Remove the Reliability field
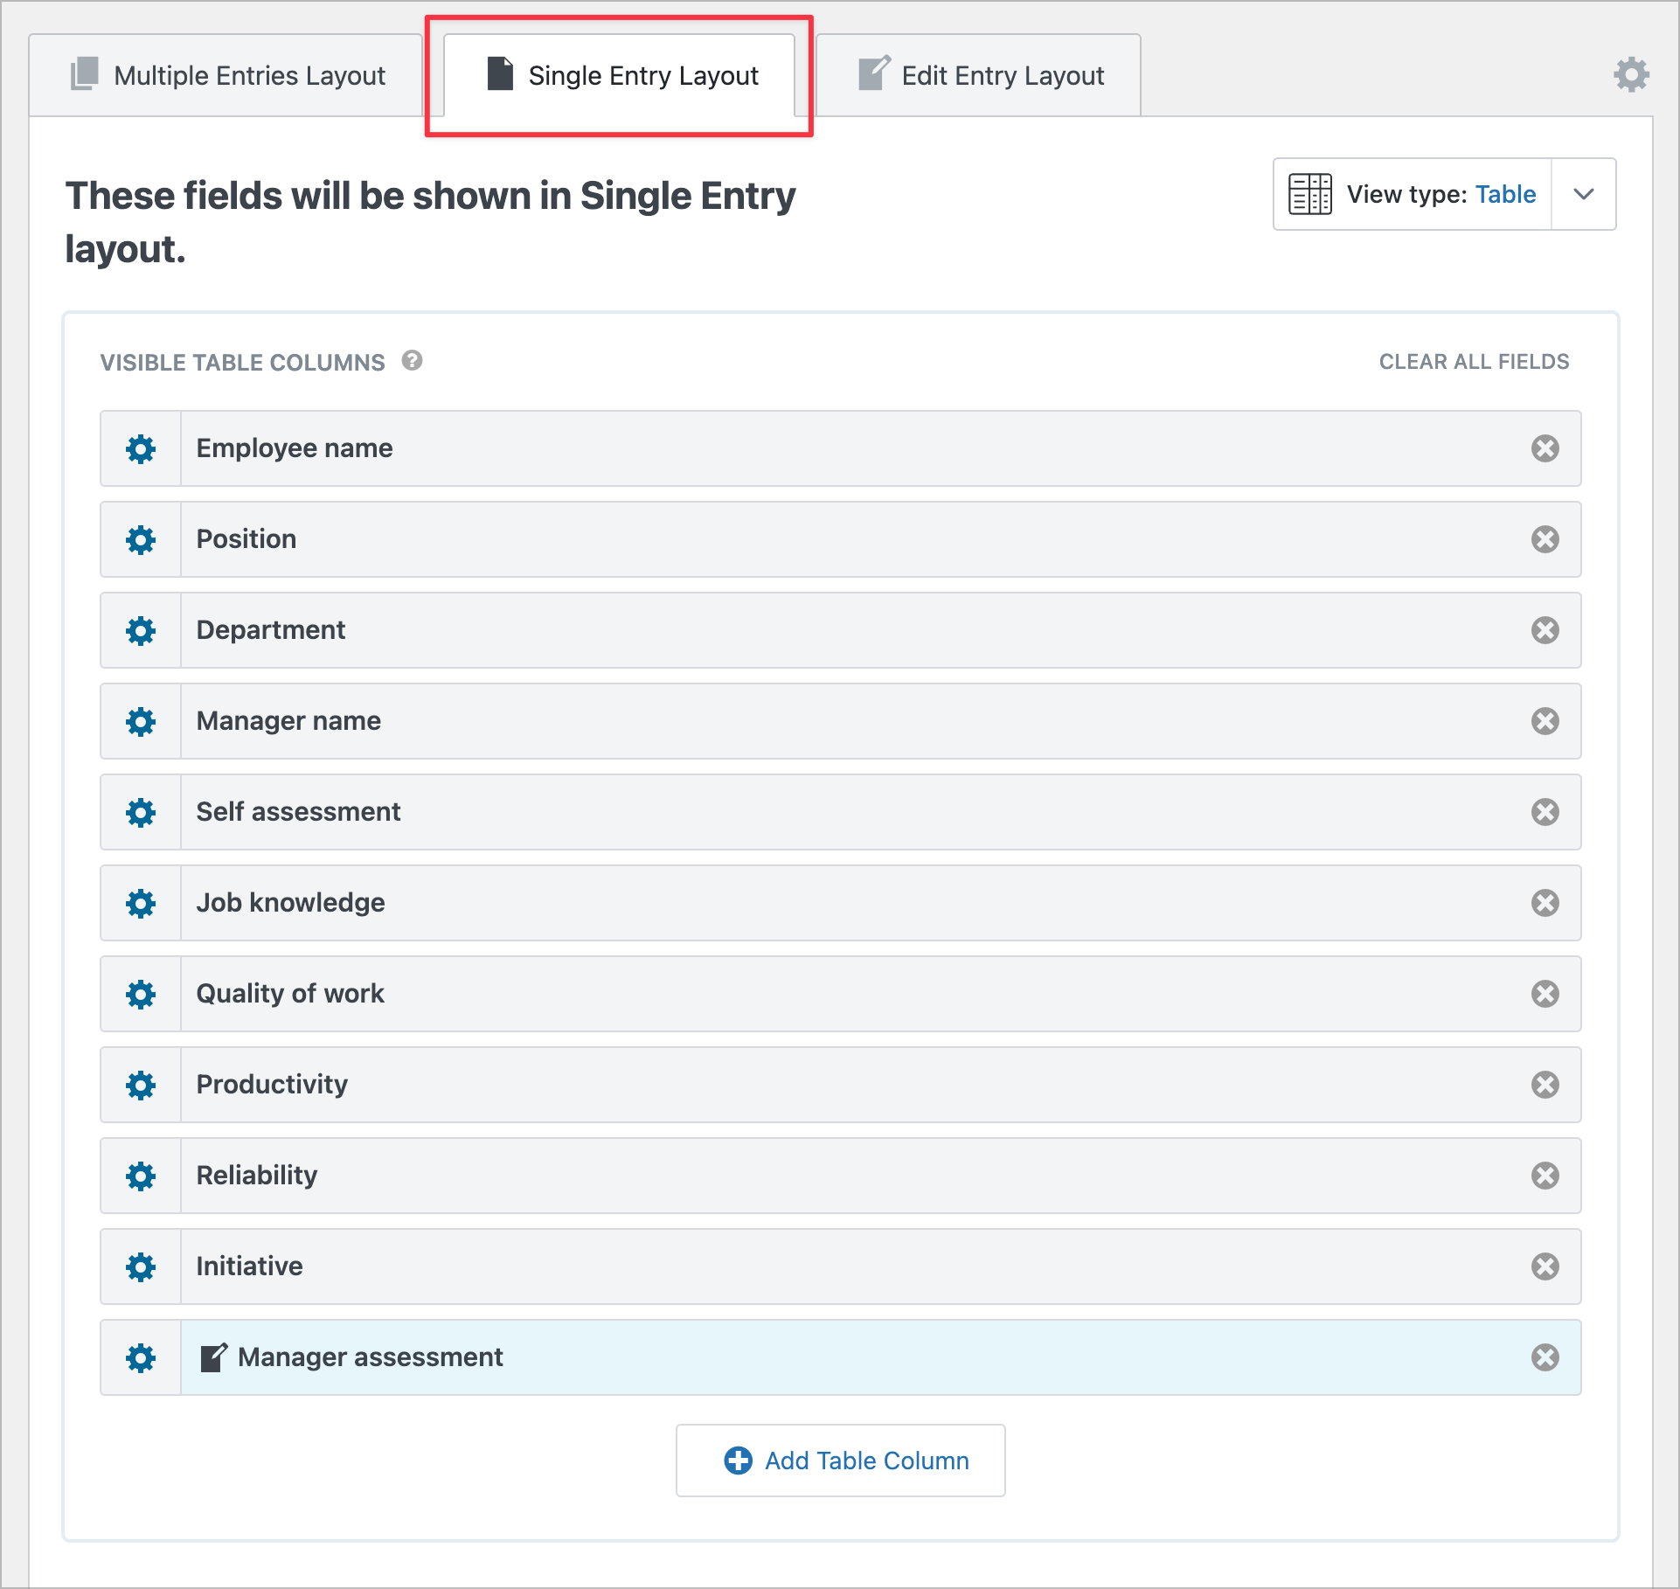1680x1589 pixels. [1545, 1176]
